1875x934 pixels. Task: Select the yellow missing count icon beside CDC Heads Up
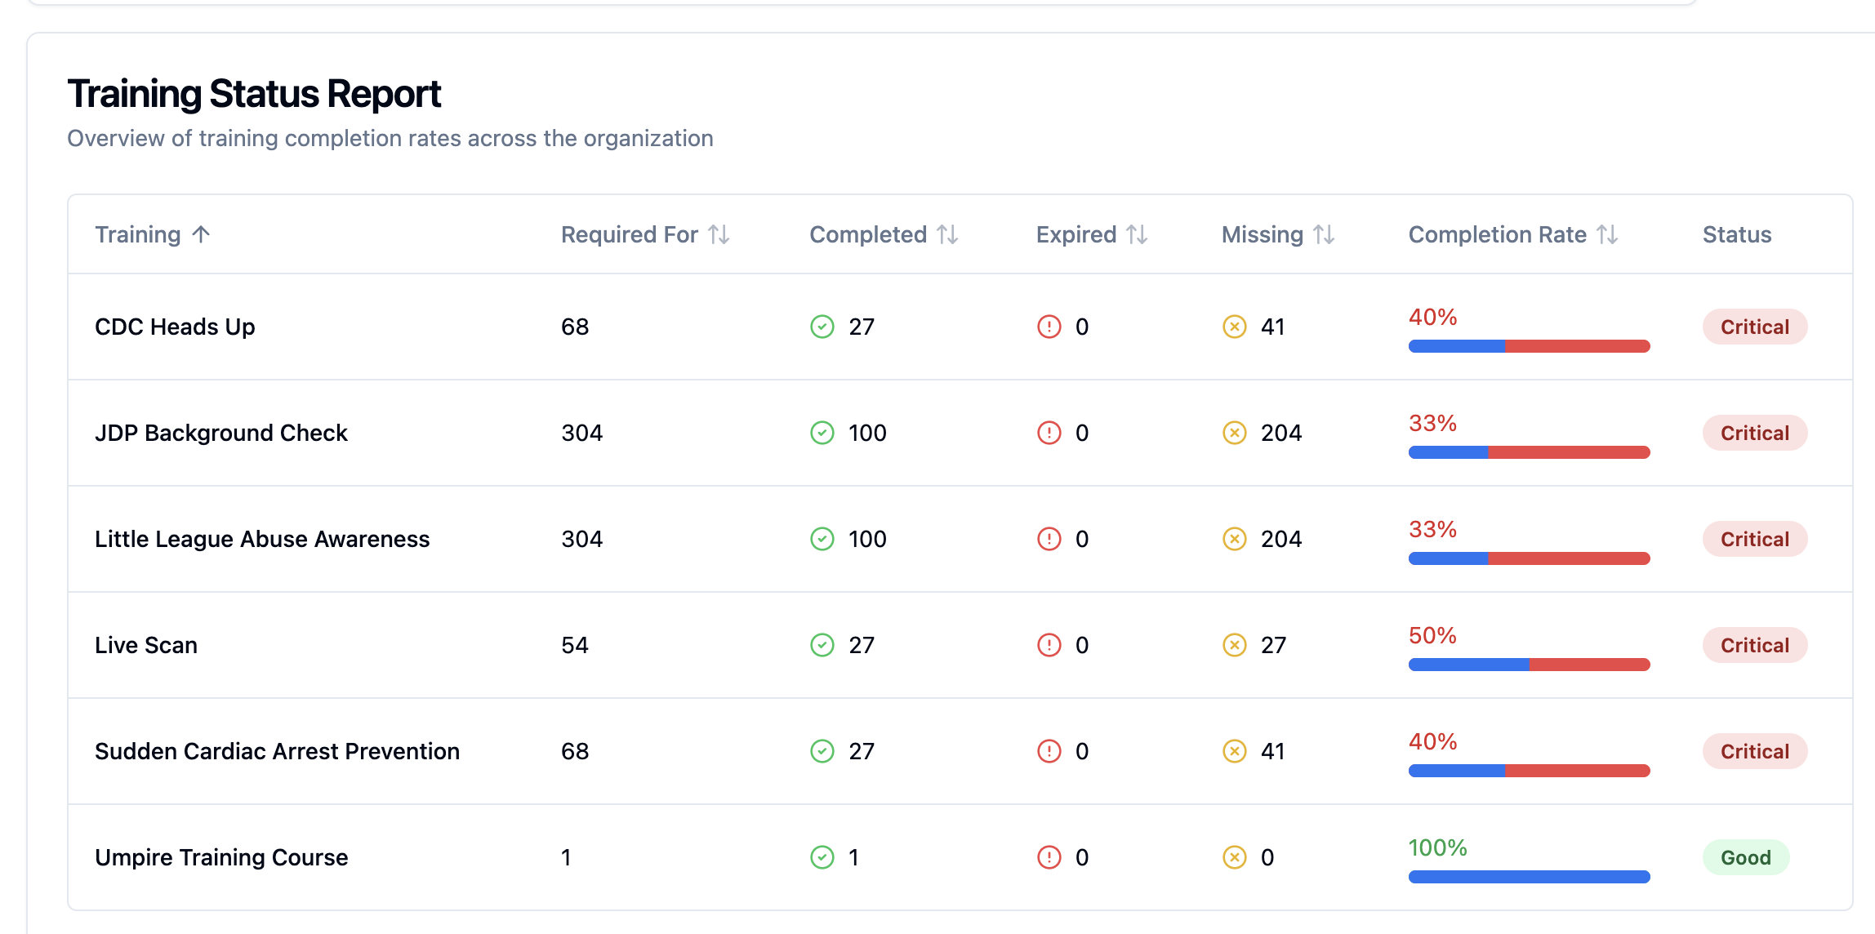coord(1236,326)
